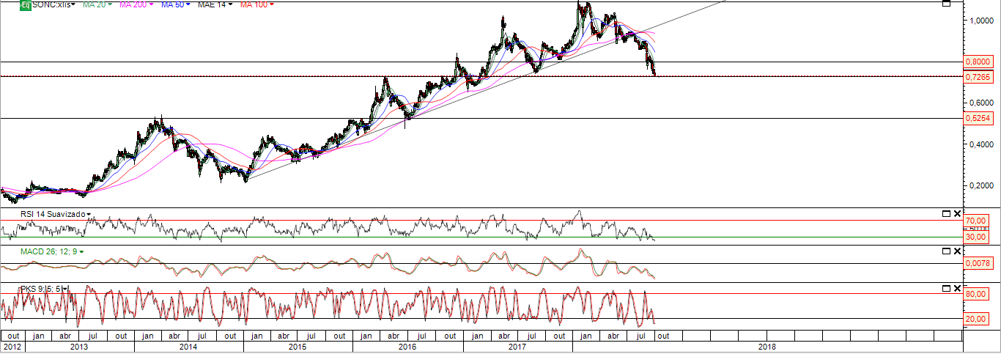This screenshot has width=1001, height=354.
Task: Click the 0,6000 price axis value
Action: (x=981, y=103)
